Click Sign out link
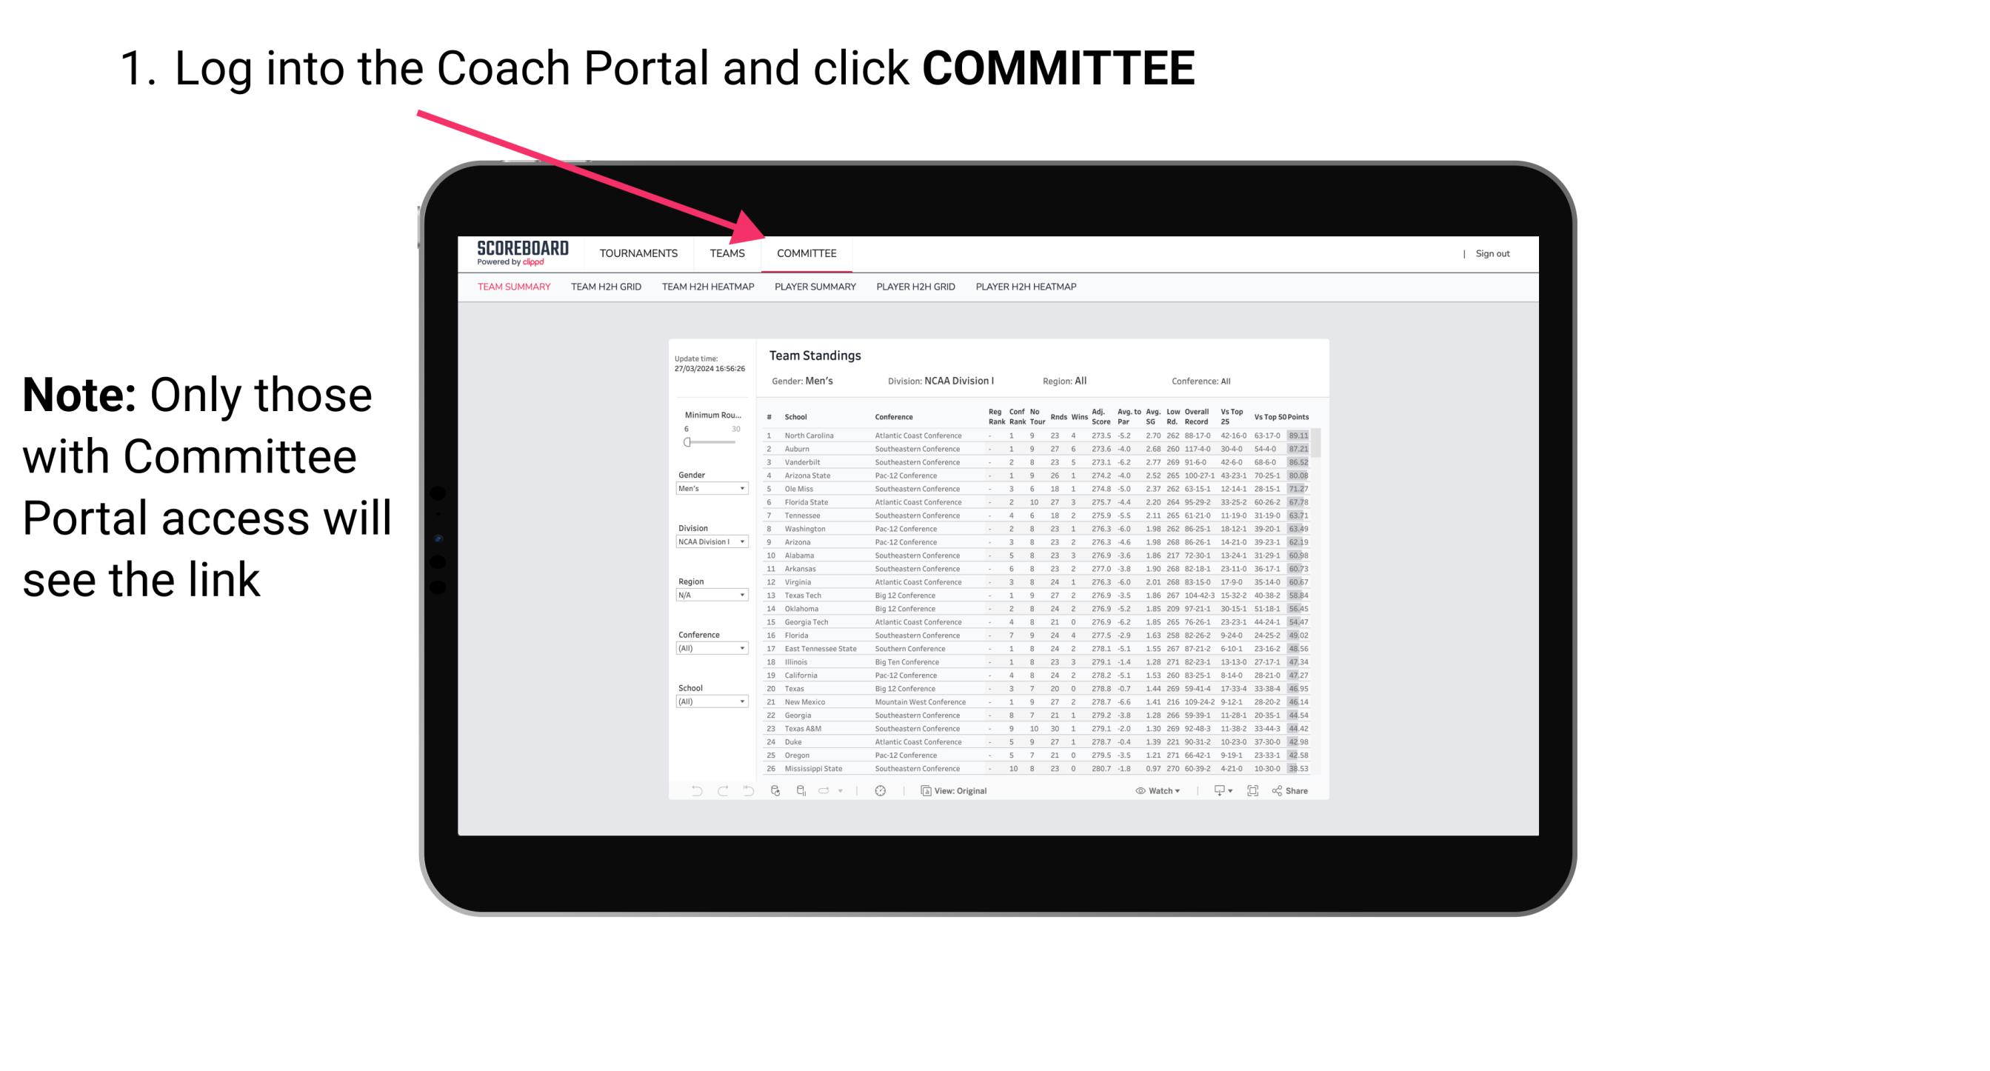This screenshot has width=1990, height=1071. tap(1492, 253)
